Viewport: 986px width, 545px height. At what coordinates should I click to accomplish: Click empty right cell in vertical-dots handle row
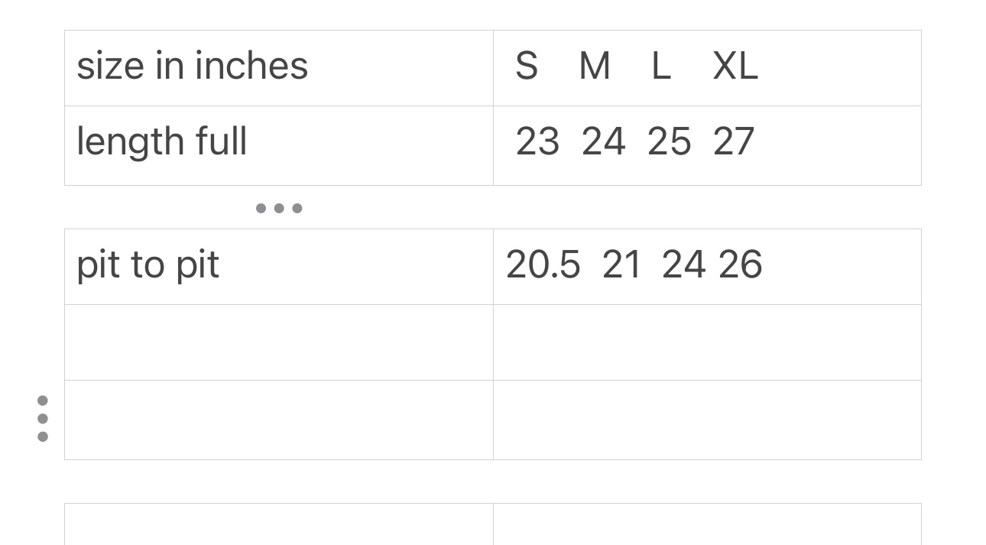(707, 420)
